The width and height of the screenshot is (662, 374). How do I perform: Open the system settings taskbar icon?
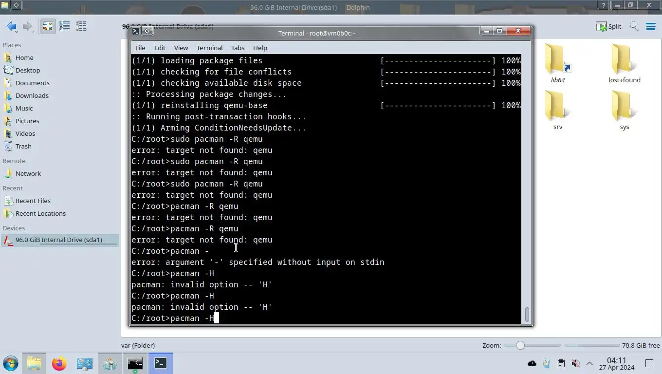point(84,363)
